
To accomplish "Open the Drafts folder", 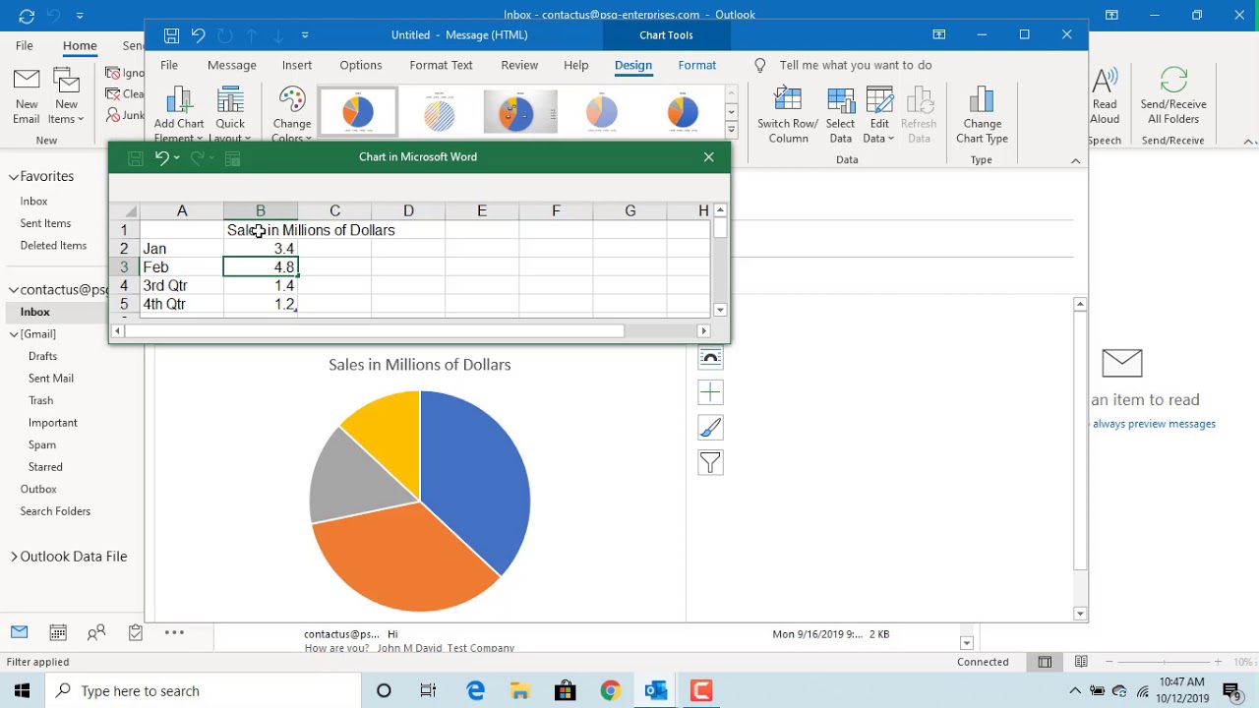I will (42, 356).
